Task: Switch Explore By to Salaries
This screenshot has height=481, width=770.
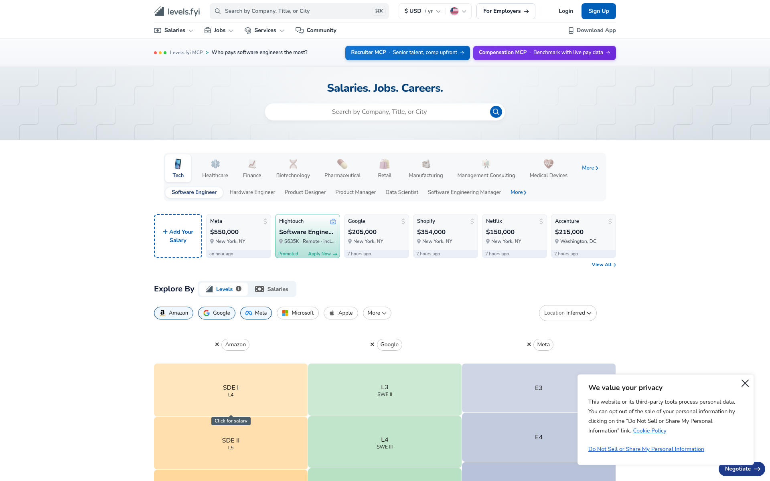Action: 272,289
